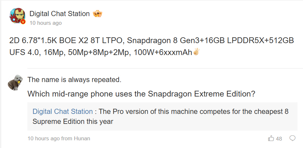Click the victory hand emoji in post

196,51
